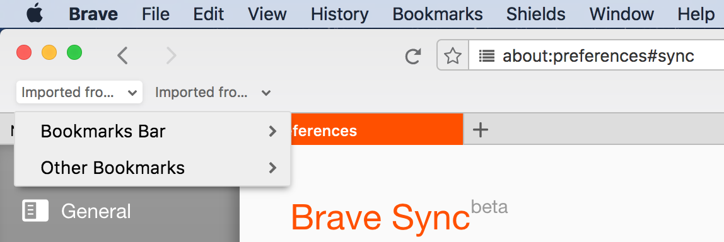Expand the Bookmarks Bar submenu
The height and width of the screenshot is (242, 724).
pyautogui.click(x=153, y=132)
